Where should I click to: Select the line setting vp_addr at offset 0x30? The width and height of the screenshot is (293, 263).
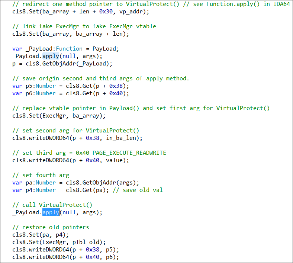pos(81,12)
